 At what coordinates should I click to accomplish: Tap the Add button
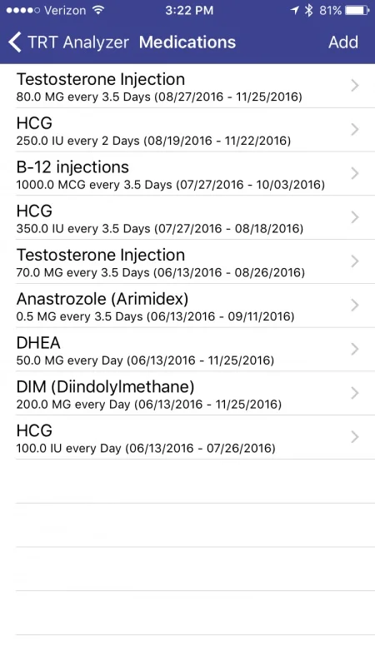click(x=343, y=42)
